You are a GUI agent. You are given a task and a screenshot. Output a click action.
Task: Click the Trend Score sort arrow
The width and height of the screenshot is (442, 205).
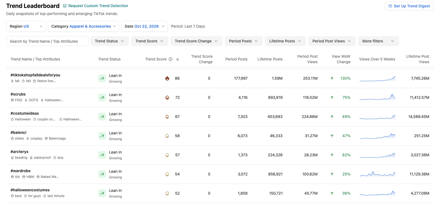coord(177,59)
